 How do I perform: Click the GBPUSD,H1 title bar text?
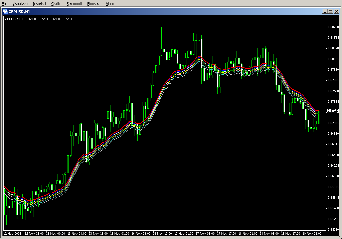pyautogui.click(x=19, y=12)
